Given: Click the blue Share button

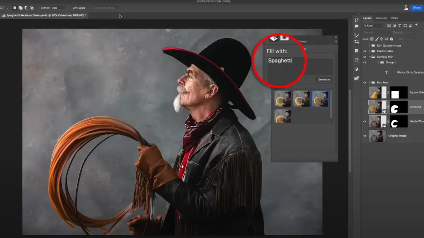Looking at the screenshot, I should click(x=416, y=8).
